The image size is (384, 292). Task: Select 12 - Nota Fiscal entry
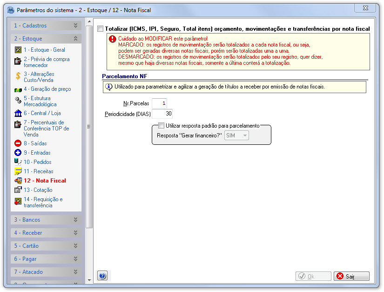coord(45,181)
